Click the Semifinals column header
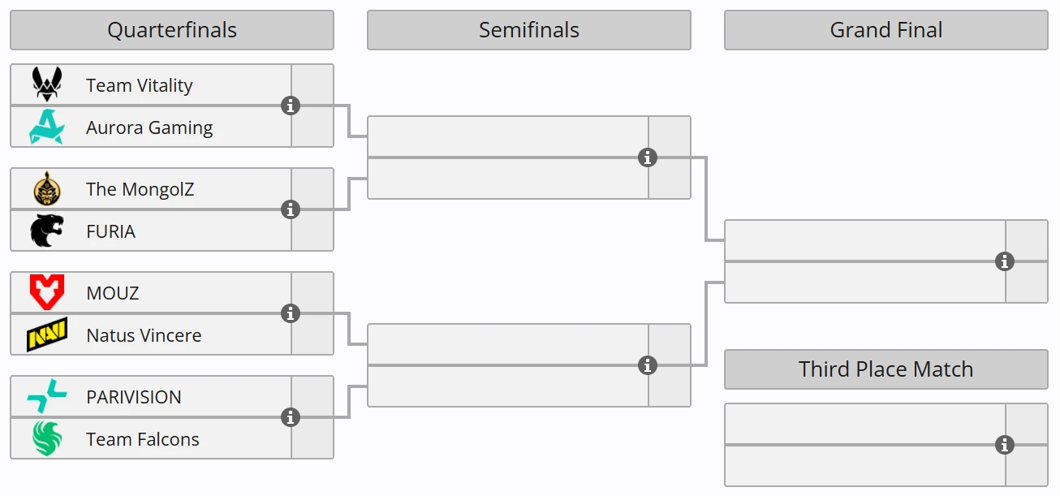This screenshot has width=1060, height=496. tap(529, 30)
